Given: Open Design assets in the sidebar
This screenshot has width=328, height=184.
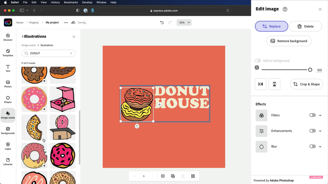Looking at the screenshot, I should pyautogui.click(x=8, y=115).
